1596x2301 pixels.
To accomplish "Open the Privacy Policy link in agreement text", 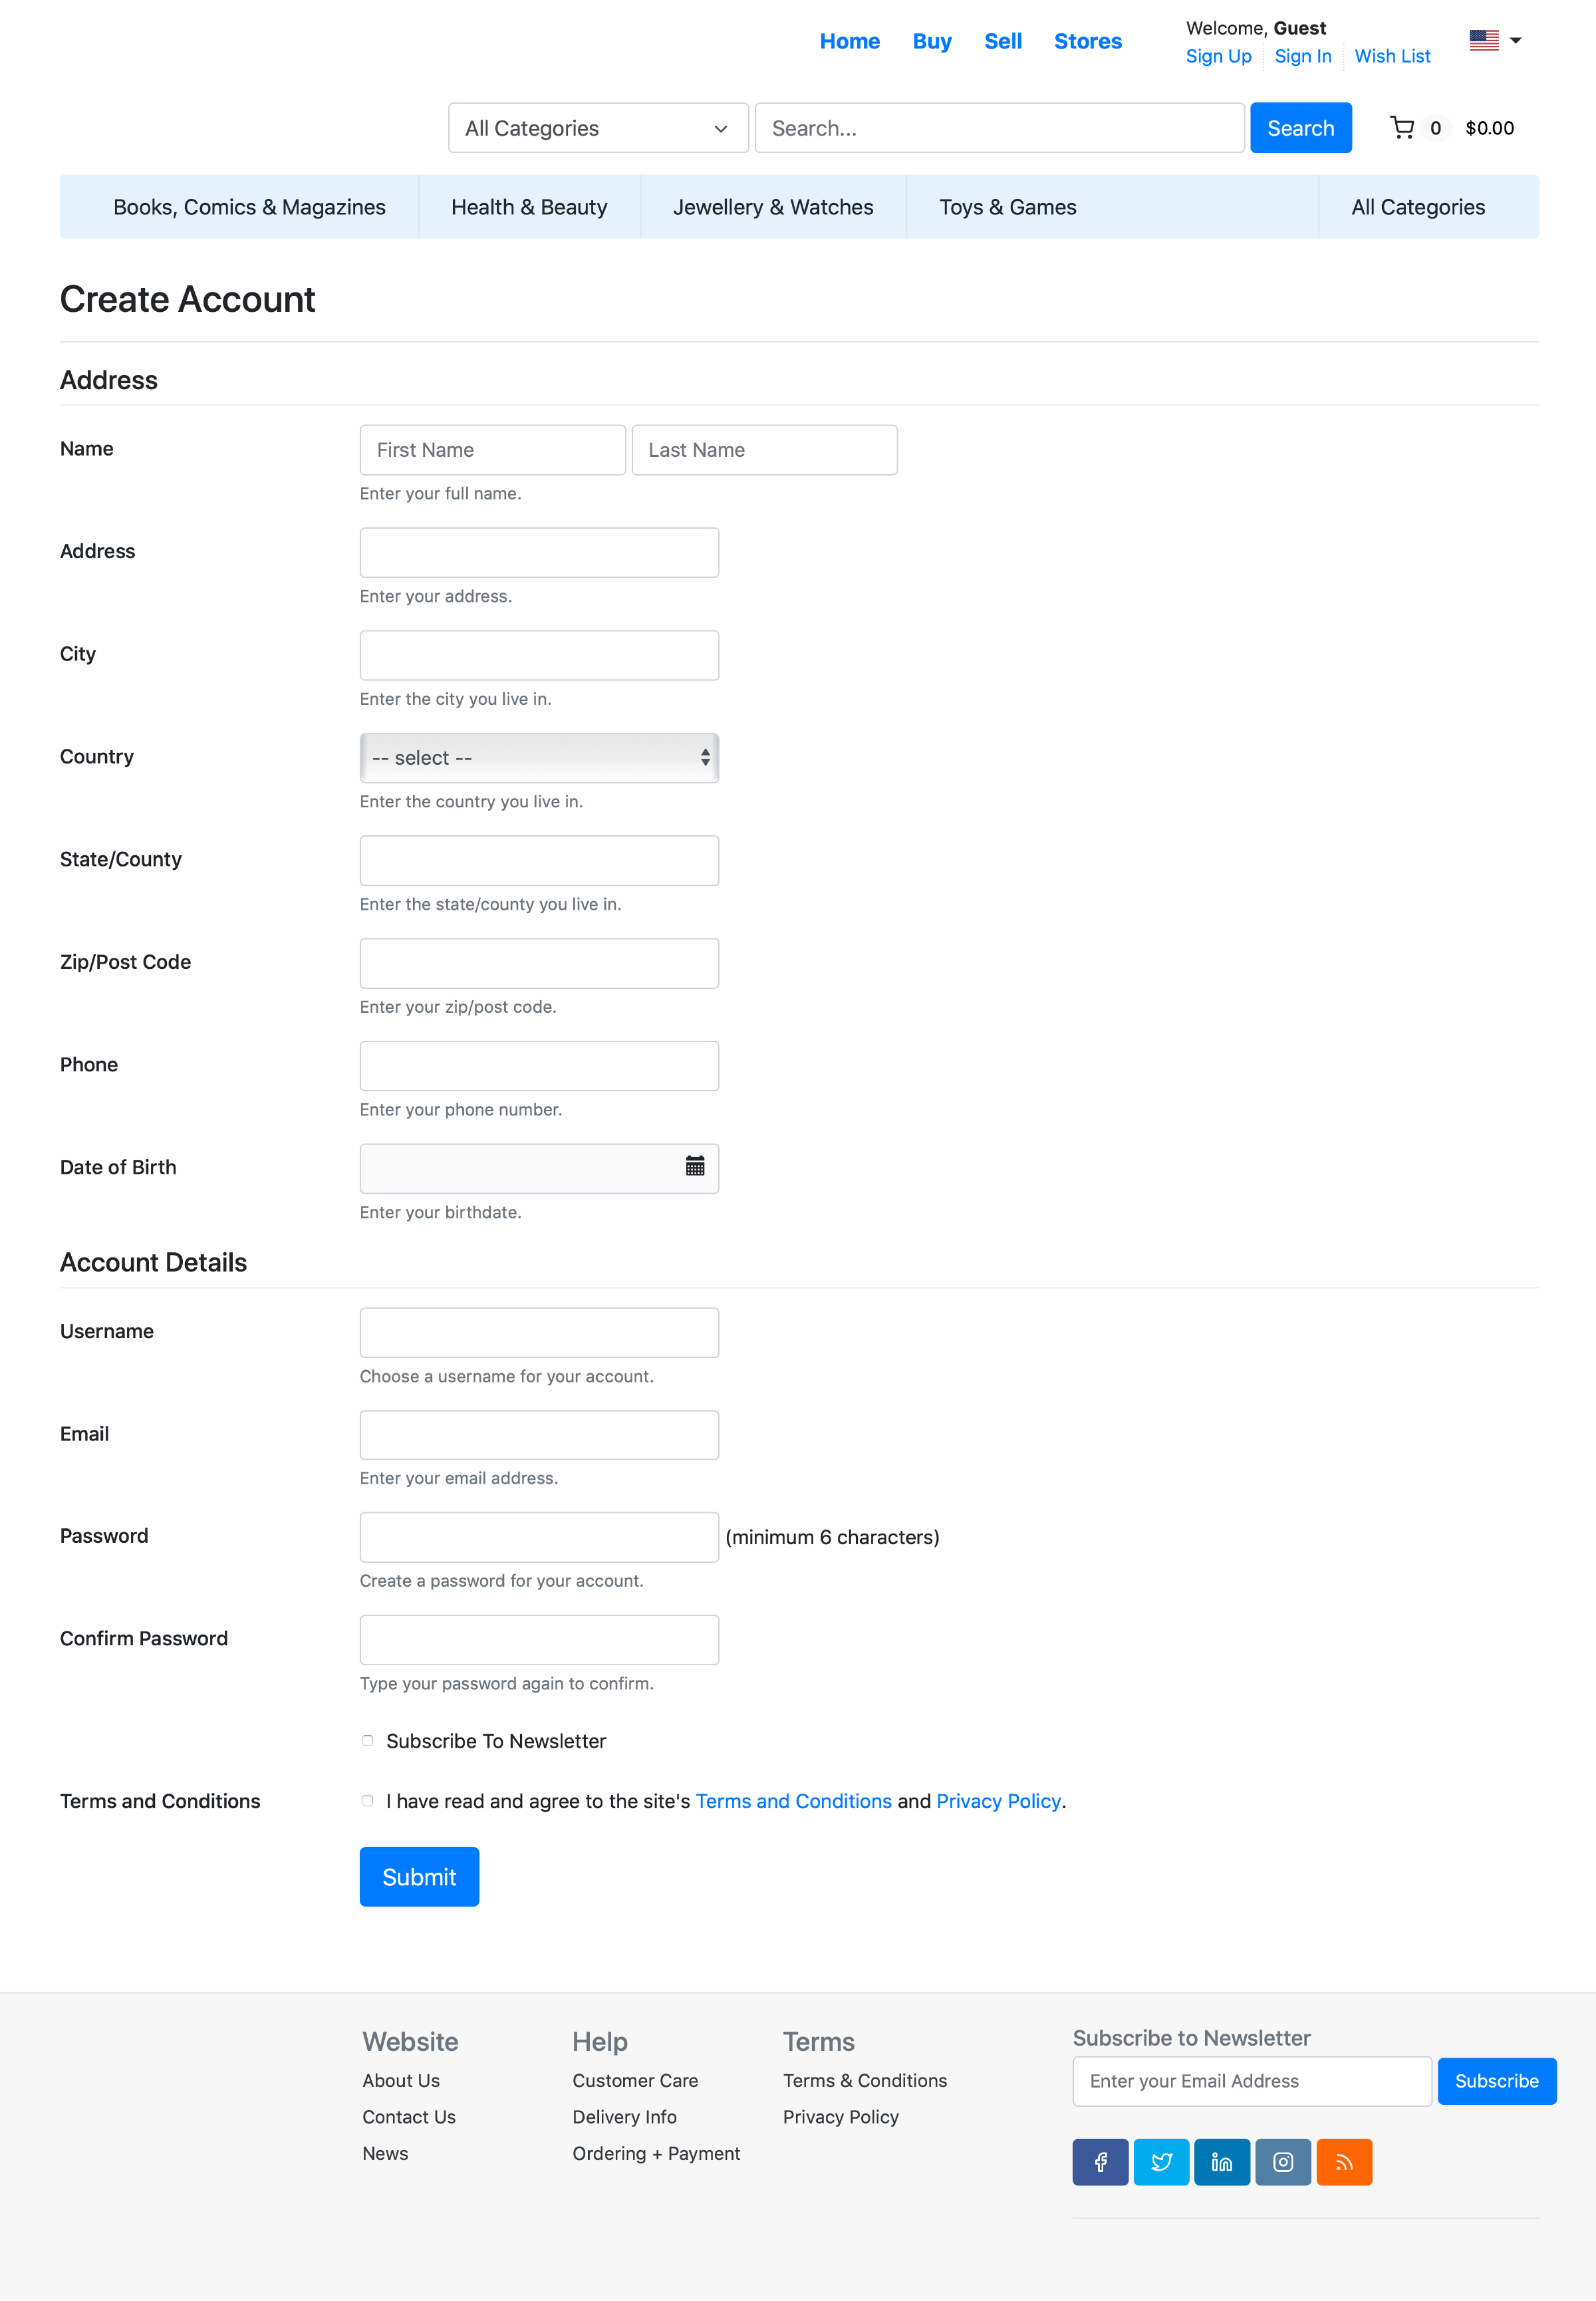I will coord(998,1801).
